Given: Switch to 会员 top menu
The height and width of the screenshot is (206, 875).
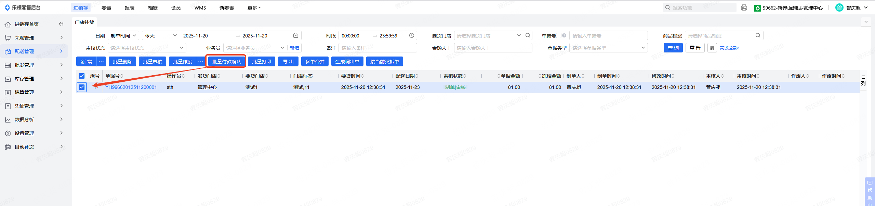Looking at the screenshot, I should pyautogui.click(x=176, y=7).
